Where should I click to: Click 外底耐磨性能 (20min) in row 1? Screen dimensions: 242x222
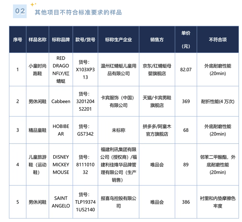[218, 70]
